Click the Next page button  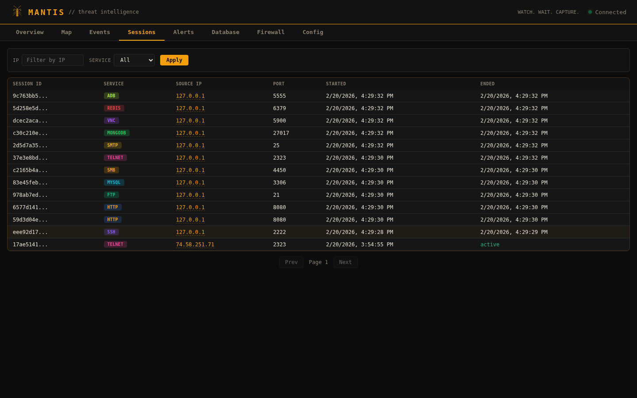pyautogui.click(x=345, y=262)
